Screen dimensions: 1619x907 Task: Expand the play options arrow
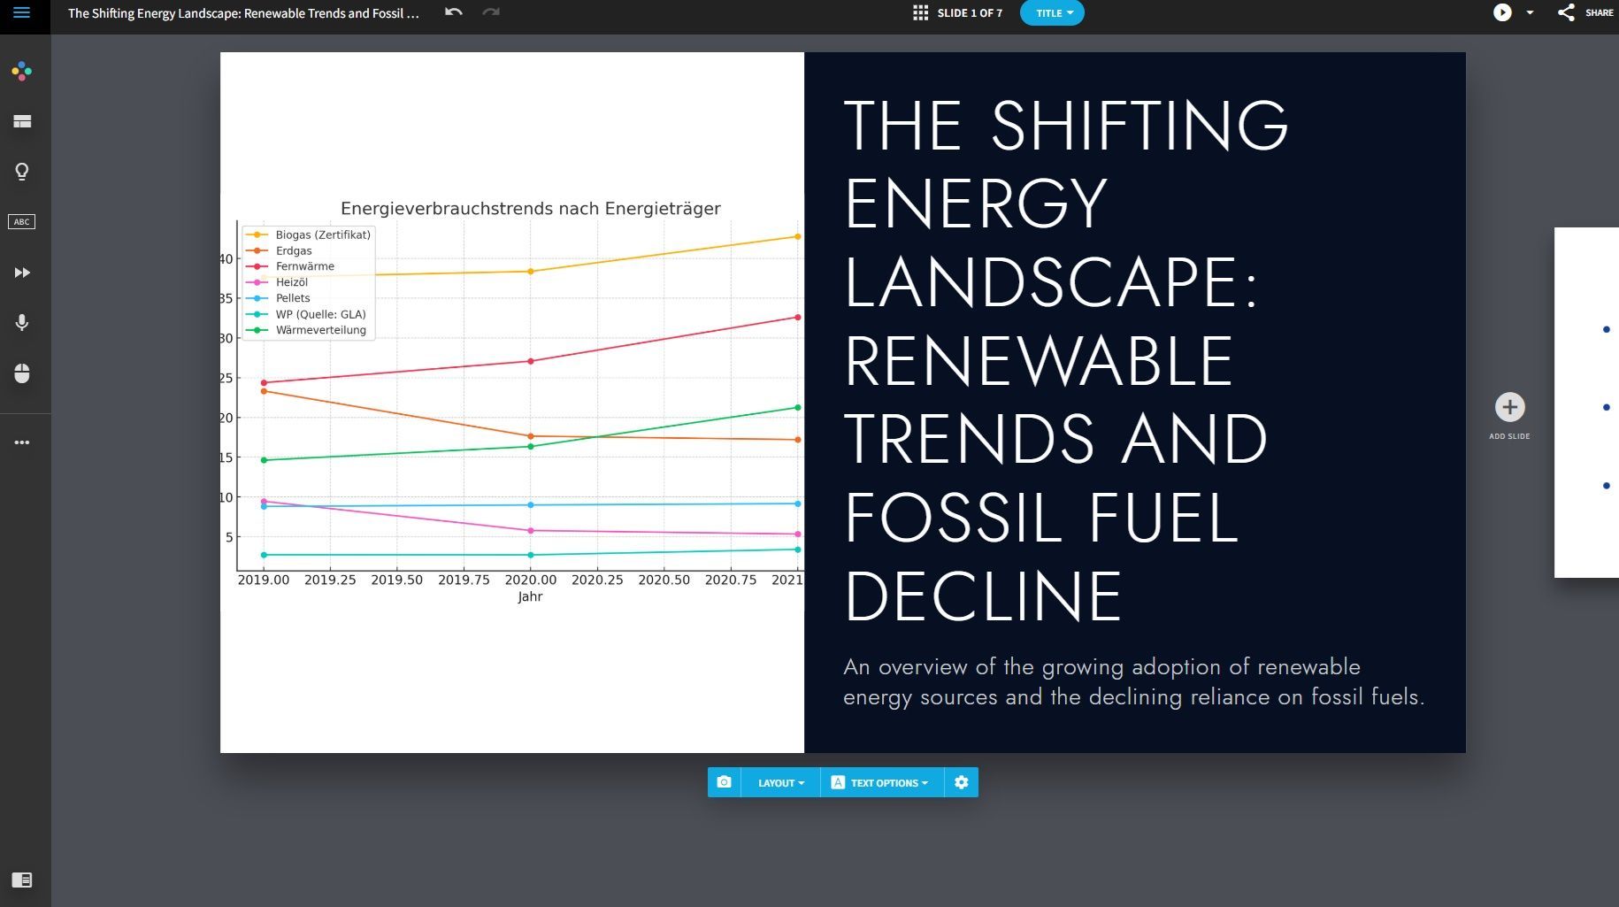[x=1530, y=12]
